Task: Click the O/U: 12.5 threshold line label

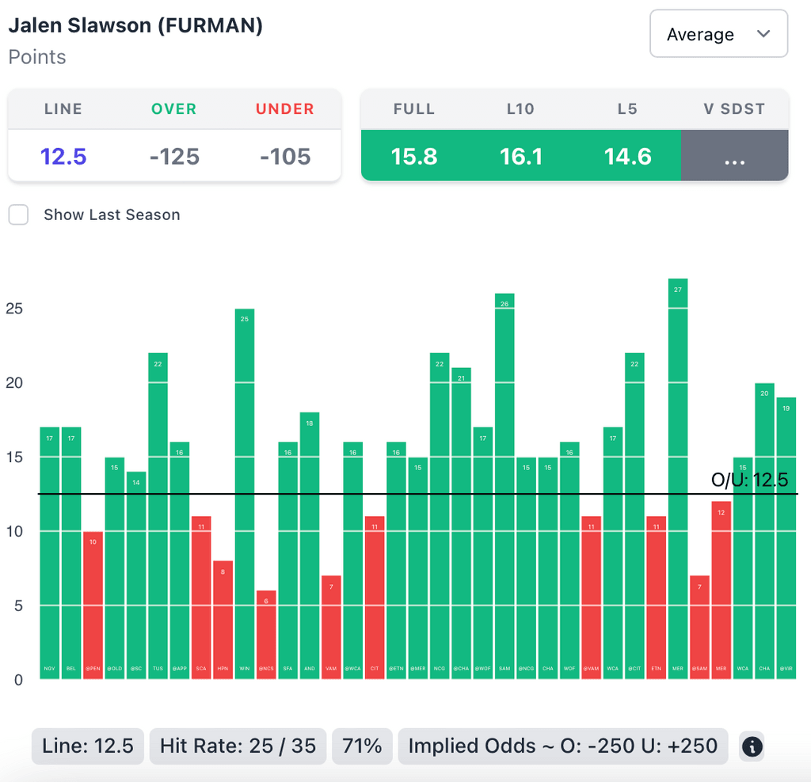Action: click(x=749, y=480)
